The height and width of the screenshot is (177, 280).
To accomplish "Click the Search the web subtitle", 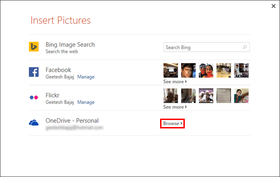I will 62,51.
